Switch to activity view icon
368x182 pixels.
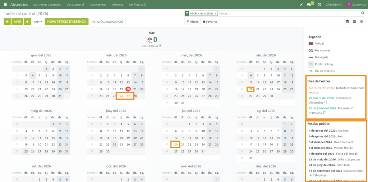point(362,22)
